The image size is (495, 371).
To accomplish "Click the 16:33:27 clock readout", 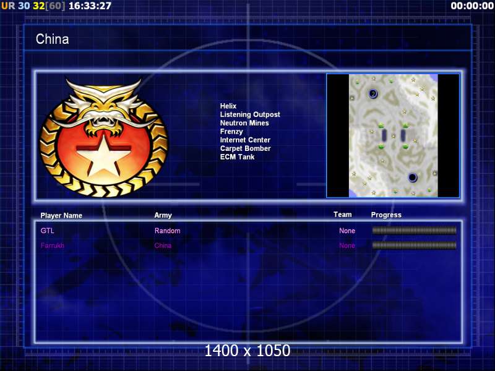I will (x=90, y=6).
